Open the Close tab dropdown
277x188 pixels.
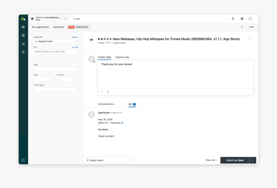click(x=211, y=160)
